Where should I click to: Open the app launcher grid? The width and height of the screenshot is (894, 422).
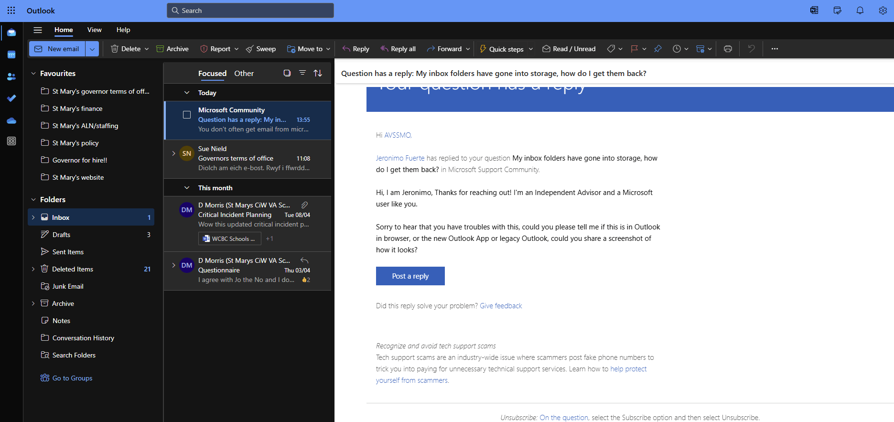tap(11, 10)
